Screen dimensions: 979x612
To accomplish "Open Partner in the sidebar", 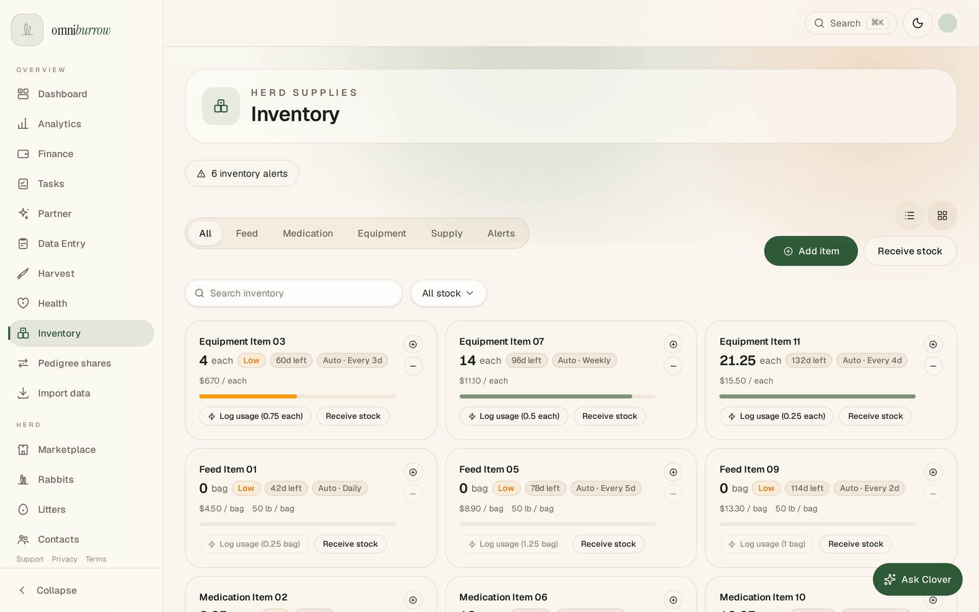I will click(x=81, y=214).
